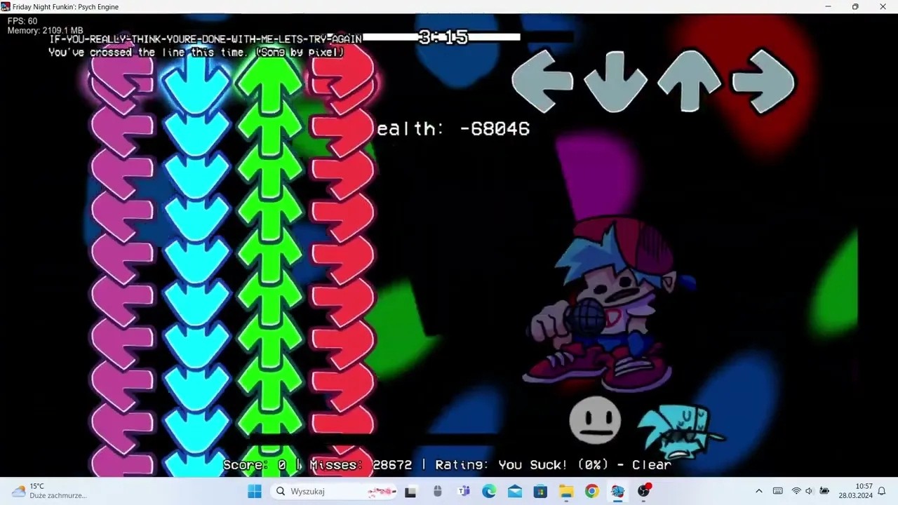Restore down the Psych Engine window
Image resolution: width=898 pixels, height=505 pixels.
(x=855, y=6)
